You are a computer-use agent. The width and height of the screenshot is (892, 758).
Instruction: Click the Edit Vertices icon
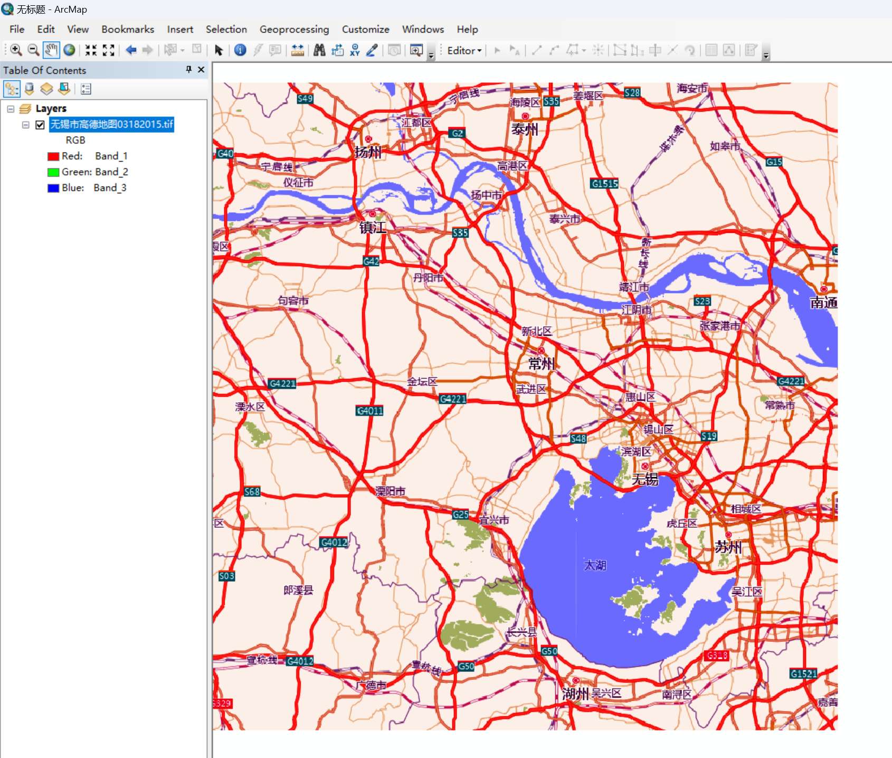(620, 50)
